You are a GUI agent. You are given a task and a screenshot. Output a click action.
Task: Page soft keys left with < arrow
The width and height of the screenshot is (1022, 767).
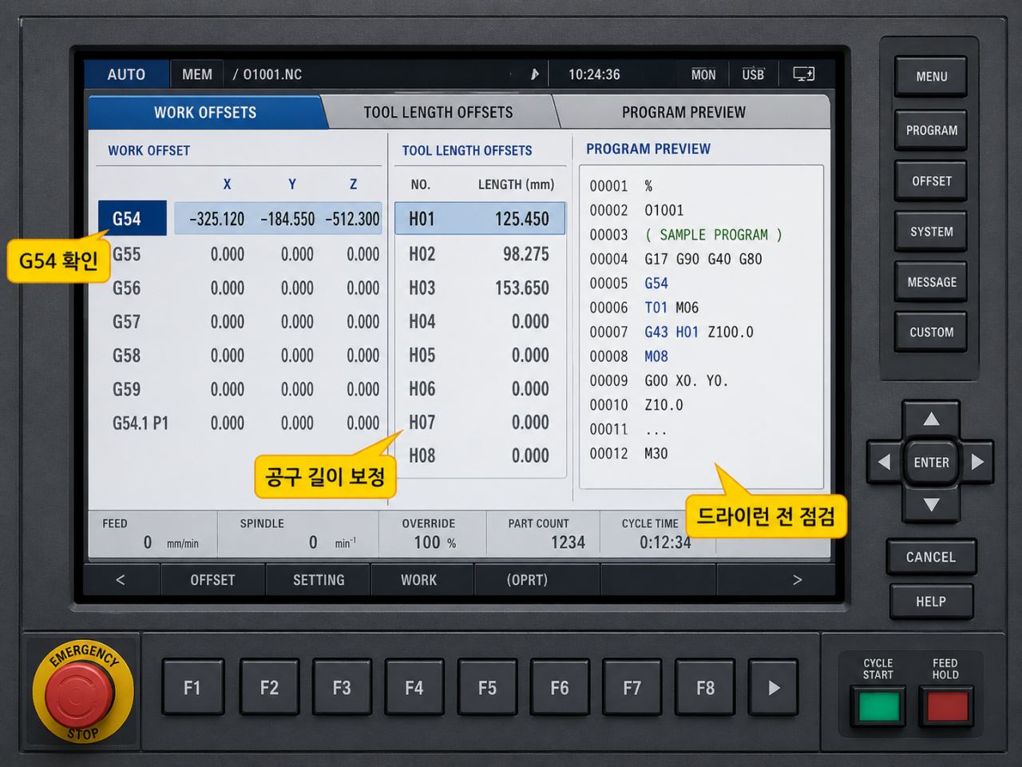tap(121, 580)
